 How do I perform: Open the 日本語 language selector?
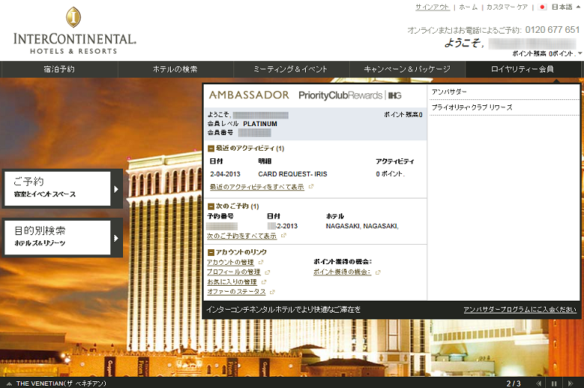coord(562,7)
